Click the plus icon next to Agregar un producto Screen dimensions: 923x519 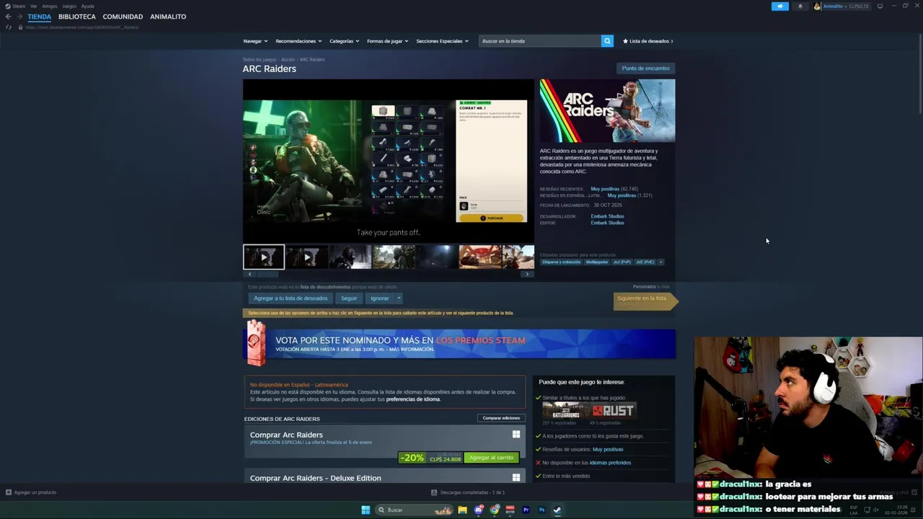(8, 492)
